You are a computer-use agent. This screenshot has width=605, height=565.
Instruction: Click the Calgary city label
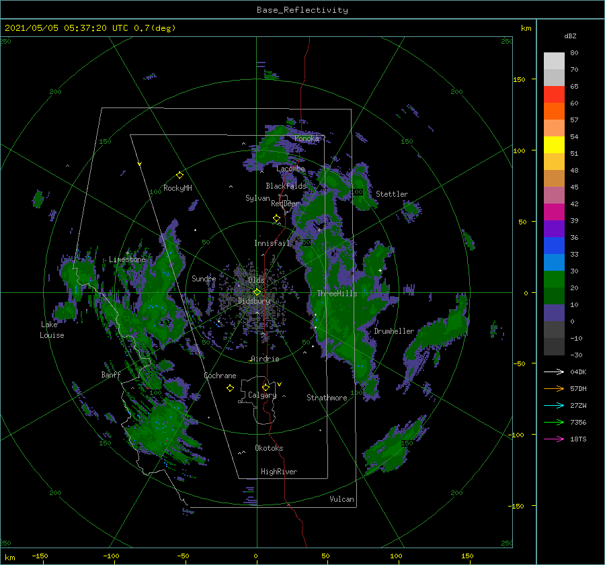tap(262, 395)
